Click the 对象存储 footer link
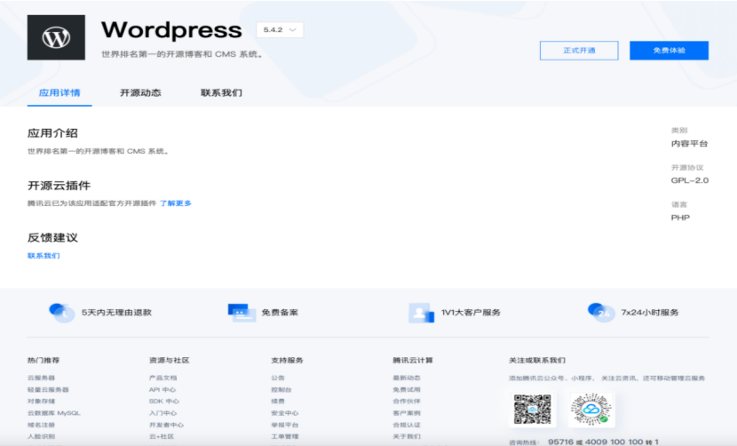Screen dimensions: 737x446 [42, 402]
